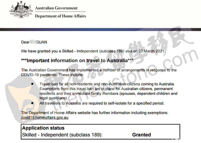Click 'All travellers to Australia' bullet text
This screenshot has height=143, width=201.
[102, 103]
